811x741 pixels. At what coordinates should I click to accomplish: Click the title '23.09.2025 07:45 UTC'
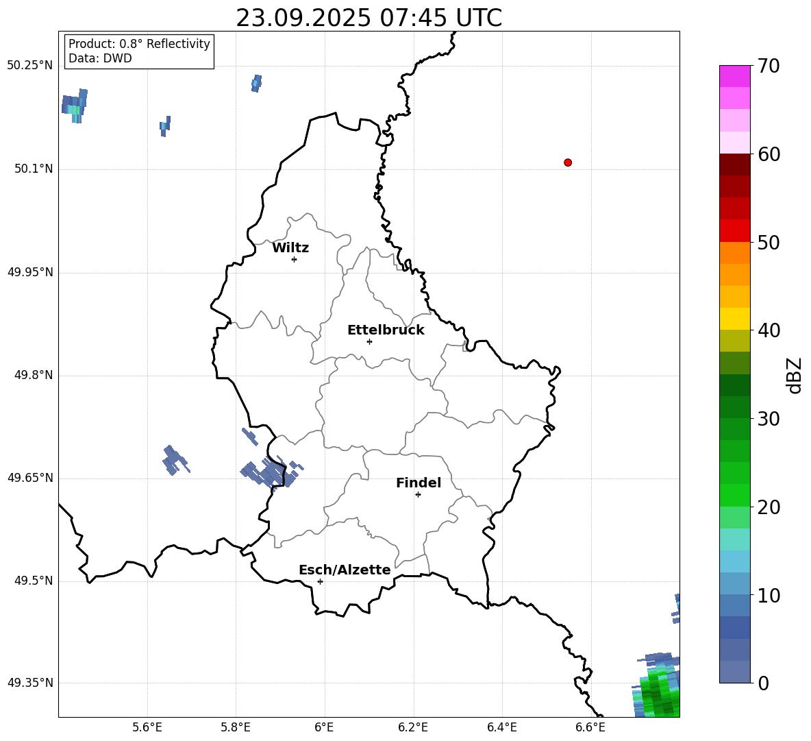coord(369,18)
